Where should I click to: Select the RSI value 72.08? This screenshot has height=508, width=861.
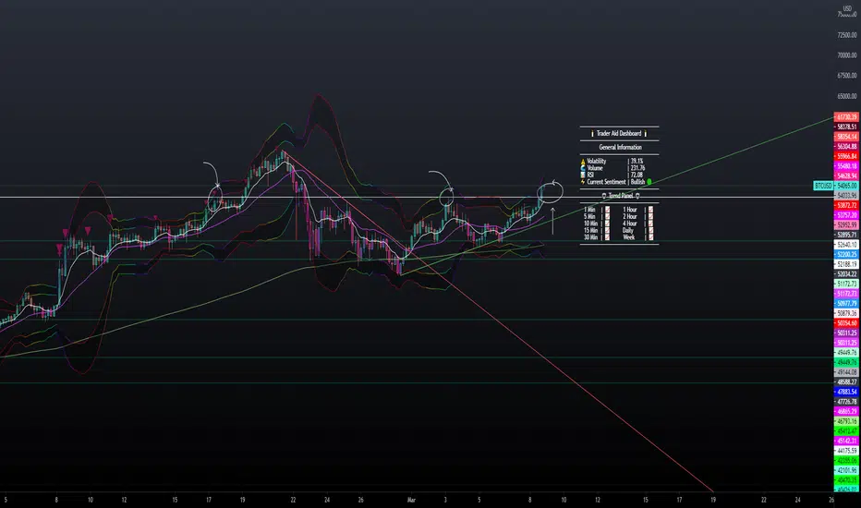(637, 175)
